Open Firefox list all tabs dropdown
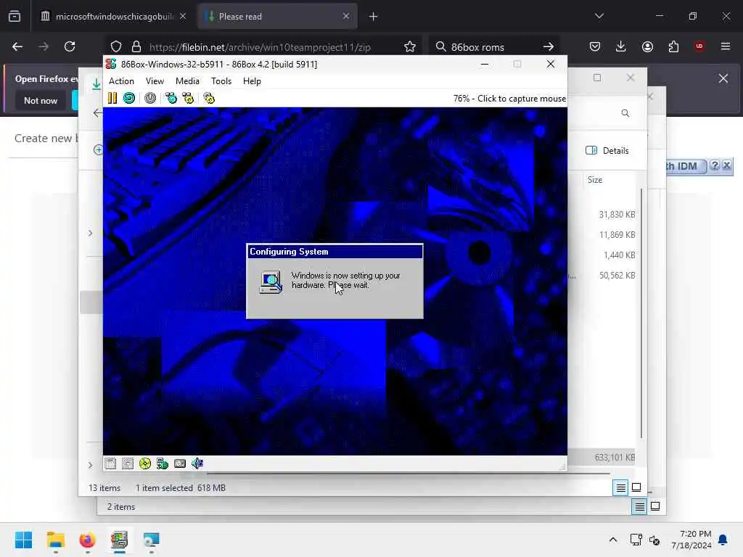This screenshot has height=557, width=743. pos(599,16)
